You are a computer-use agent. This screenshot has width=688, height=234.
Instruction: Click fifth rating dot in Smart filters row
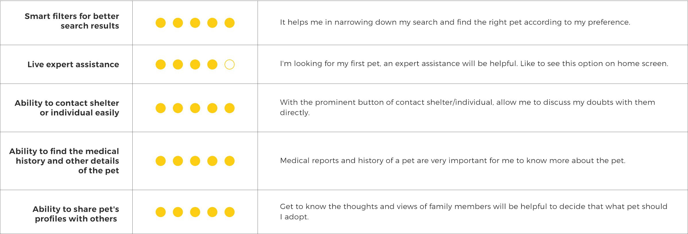(229, 23)
